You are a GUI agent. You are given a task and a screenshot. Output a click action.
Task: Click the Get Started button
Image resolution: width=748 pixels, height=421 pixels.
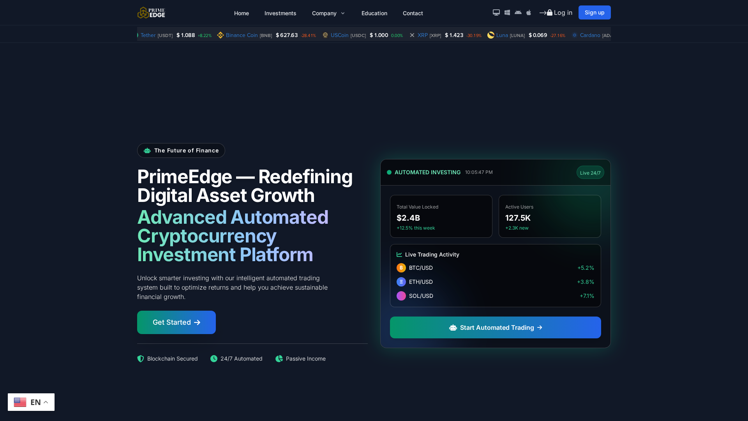tap(176, 322)
